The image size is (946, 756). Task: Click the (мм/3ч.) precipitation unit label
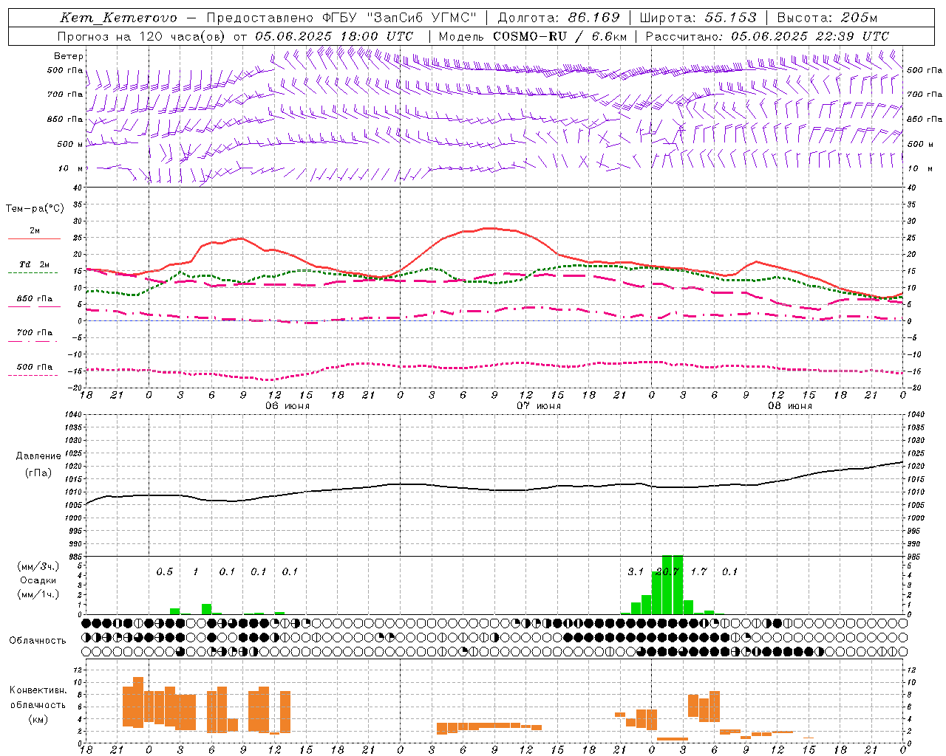coord(38,566)
